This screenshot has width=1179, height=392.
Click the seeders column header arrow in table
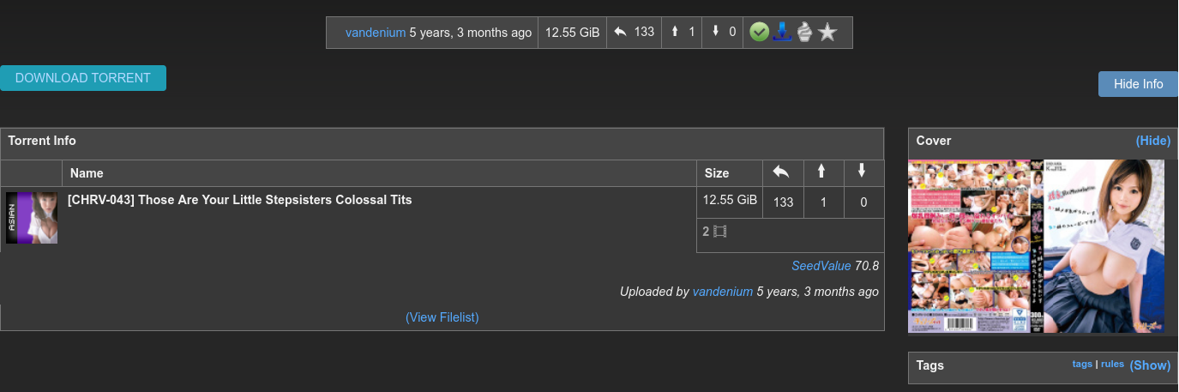[x=821, y=172]
